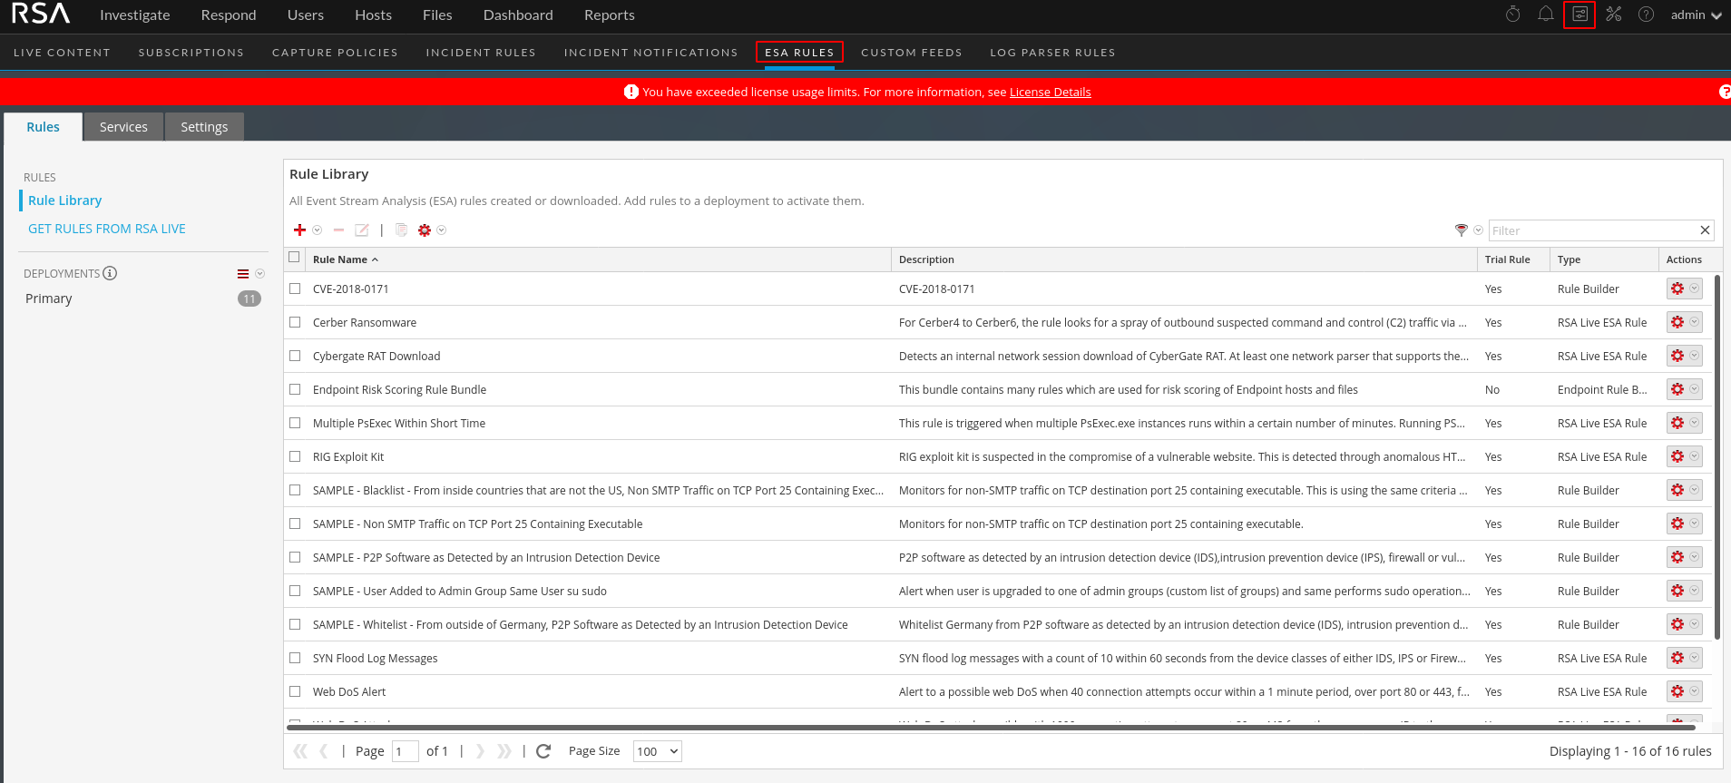Click the refresh icon in pagination bar
1731x783 pixels.
[543, 751]
